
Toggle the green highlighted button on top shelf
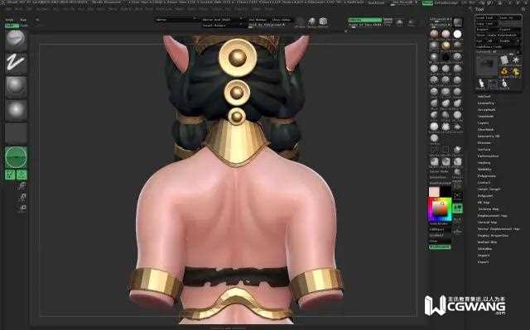click(x=364, y=20)
